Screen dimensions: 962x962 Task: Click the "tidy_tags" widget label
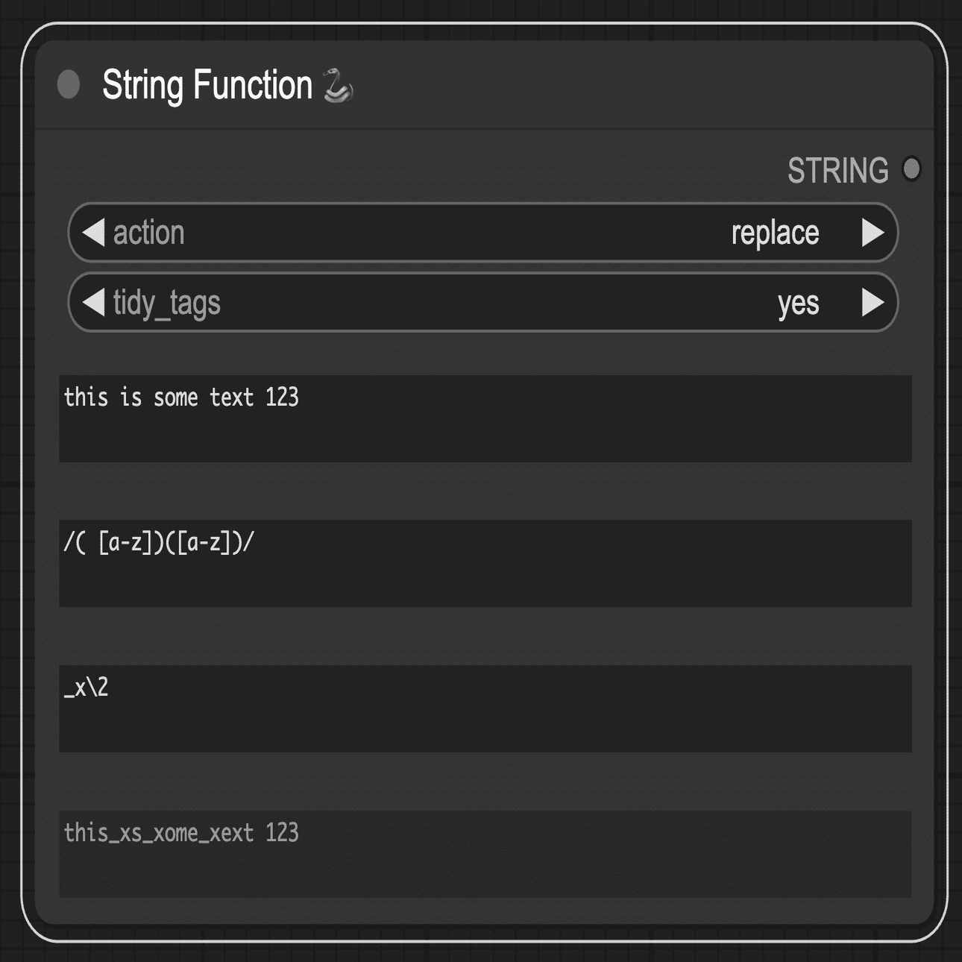(166, 304)
